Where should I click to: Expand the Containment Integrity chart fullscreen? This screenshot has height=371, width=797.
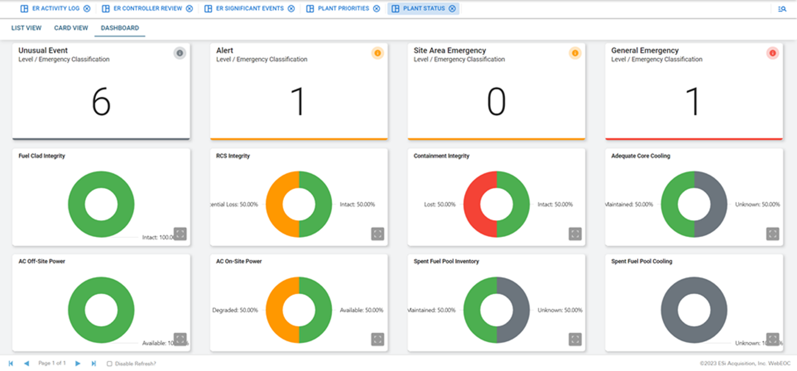[x=575, y=233]
